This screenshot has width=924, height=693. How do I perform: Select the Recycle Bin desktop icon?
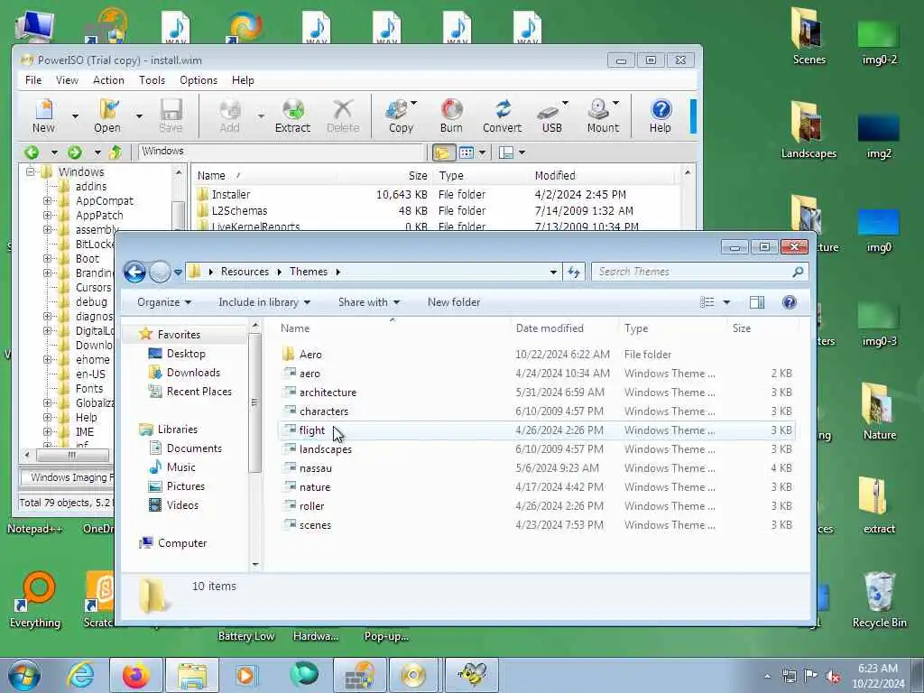[879, 600]
